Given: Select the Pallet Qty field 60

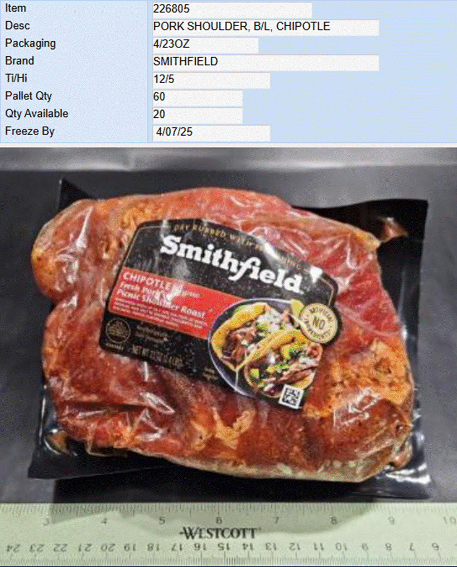Looking at the screenshot, I should coord(198,97).
